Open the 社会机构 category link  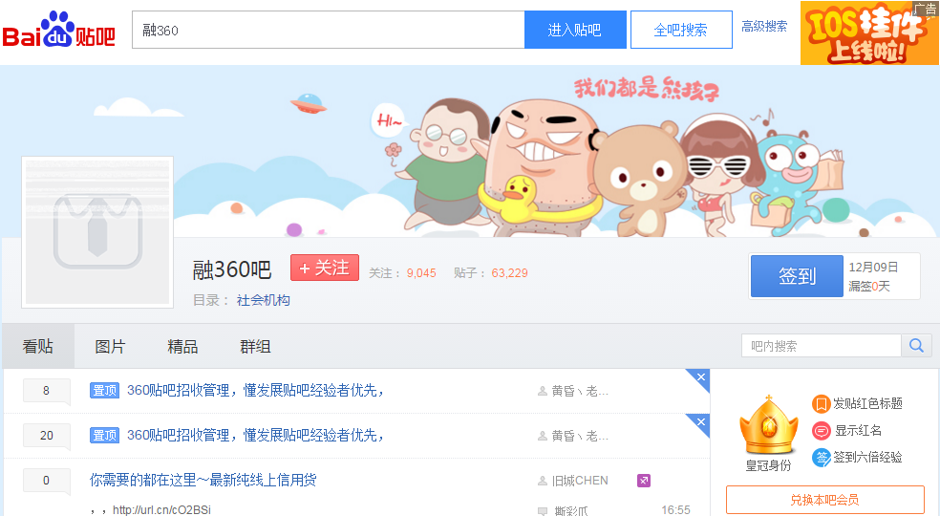[x=263, y=300]
